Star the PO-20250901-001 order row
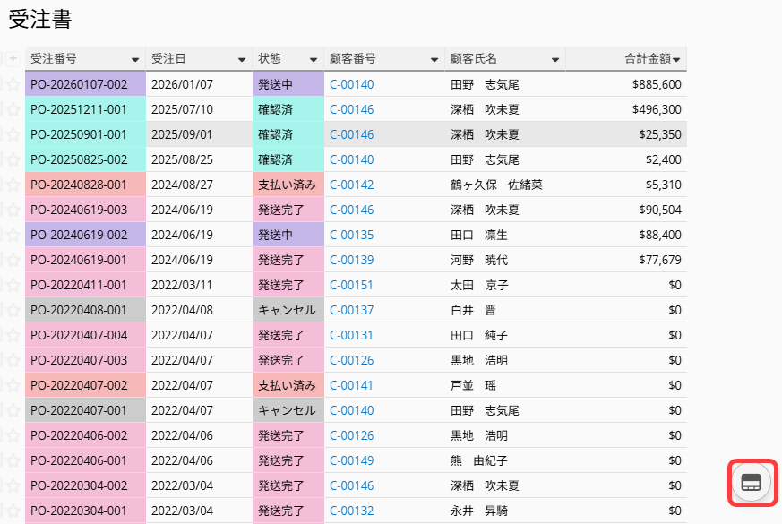Viewport: 782px width, 524px height. pyautogui.click(x=13, y=134)
